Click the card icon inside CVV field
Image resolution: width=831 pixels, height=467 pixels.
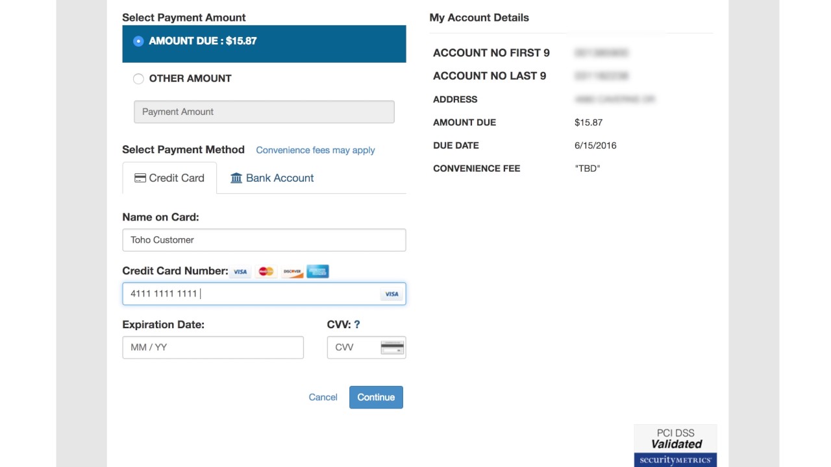tap(392, 348)
